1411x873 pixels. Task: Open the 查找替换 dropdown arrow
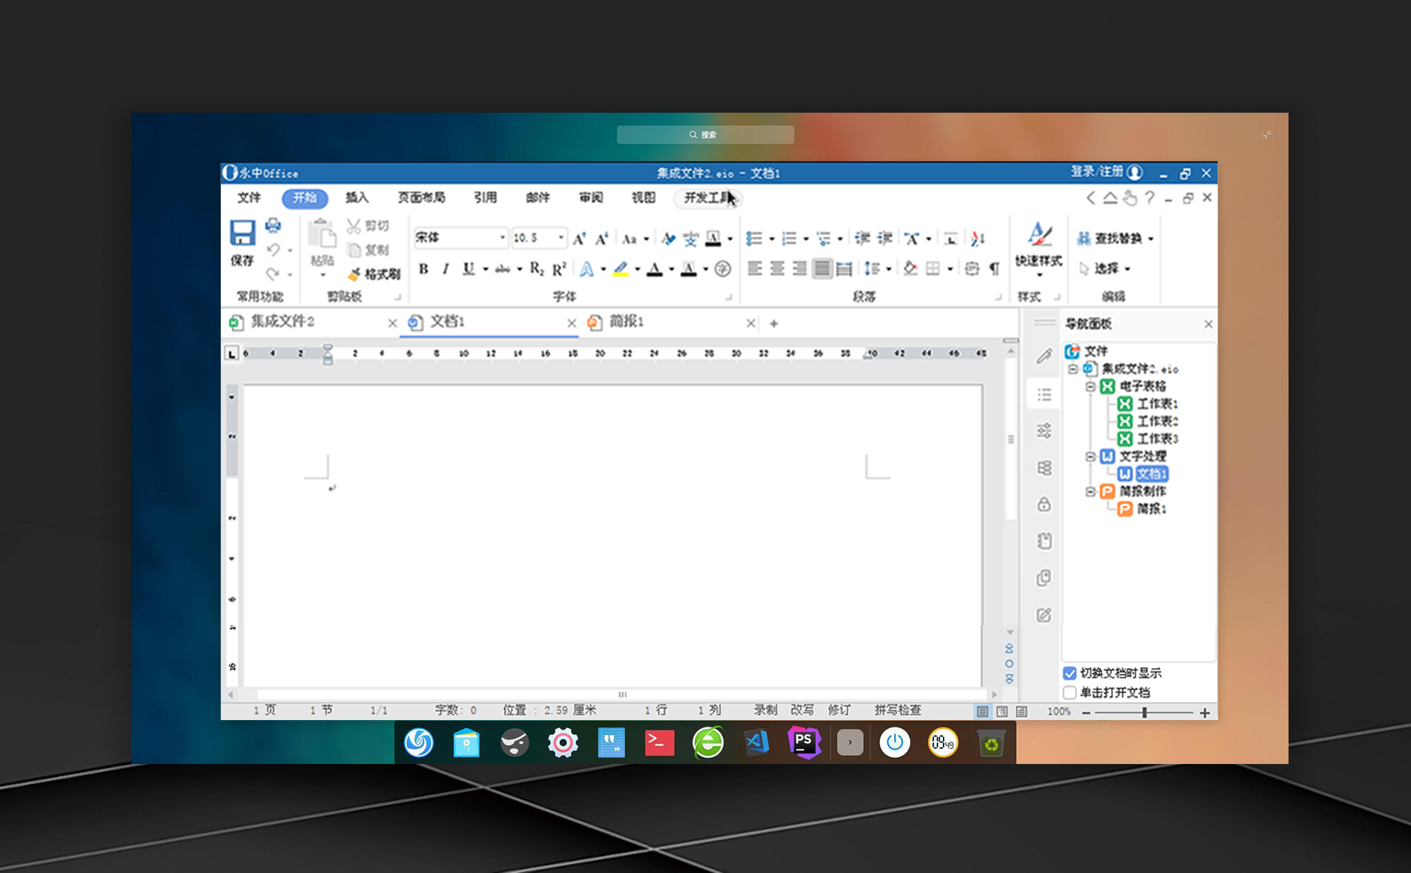coord(1150,239)
